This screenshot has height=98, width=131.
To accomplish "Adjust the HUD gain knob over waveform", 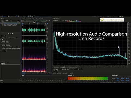I will tap(36, 22).
